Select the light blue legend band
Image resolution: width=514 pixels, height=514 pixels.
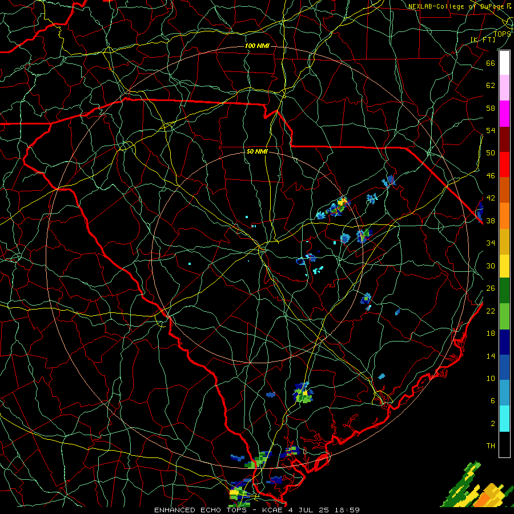click(x=504, y=392)
